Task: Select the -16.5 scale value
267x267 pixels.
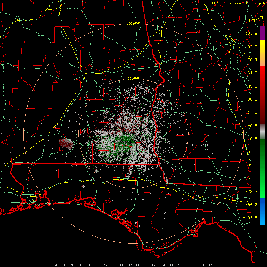Action: pos(251,139)
